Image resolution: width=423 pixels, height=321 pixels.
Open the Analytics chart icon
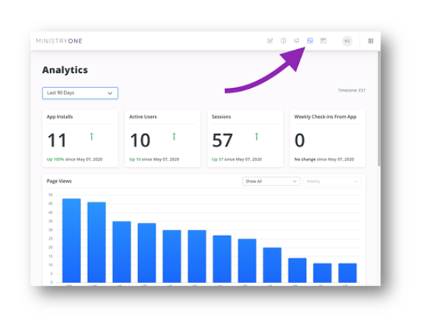pos(310,40)
